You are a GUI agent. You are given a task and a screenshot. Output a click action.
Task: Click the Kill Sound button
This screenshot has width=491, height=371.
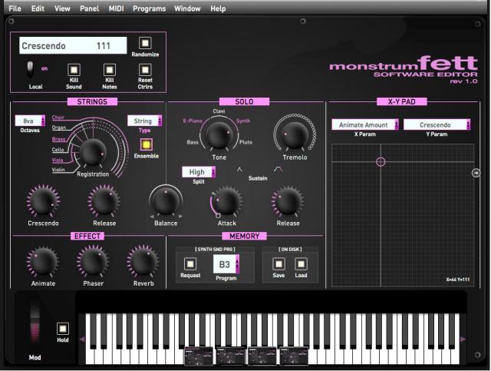(74, 70)
